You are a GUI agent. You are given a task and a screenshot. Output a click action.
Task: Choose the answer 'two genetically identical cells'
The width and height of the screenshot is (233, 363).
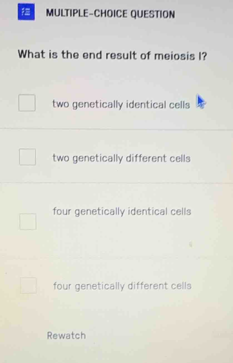[121, 104]
